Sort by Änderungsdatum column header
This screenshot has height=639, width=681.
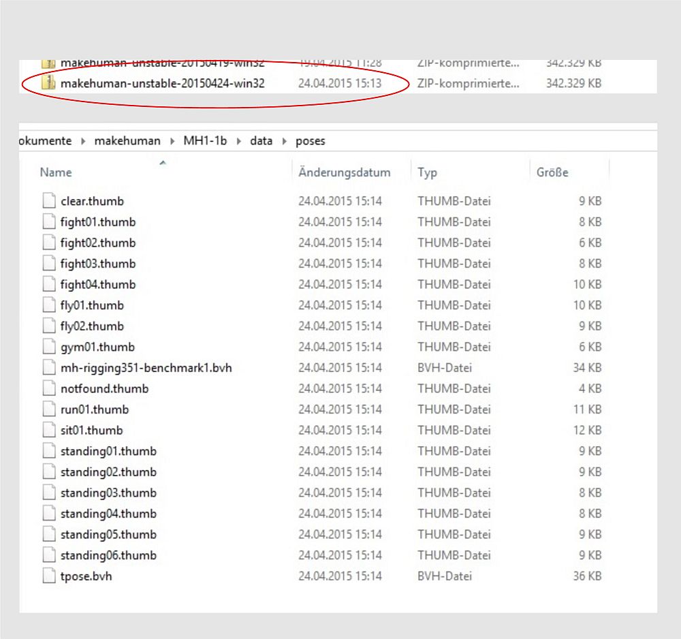345,172
